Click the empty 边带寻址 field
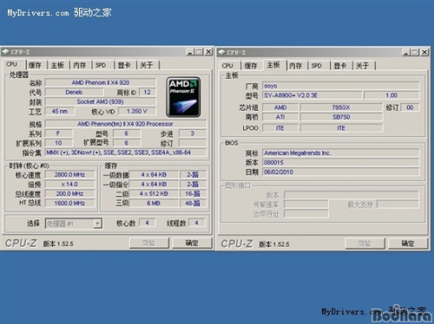 tap(306, 214)
